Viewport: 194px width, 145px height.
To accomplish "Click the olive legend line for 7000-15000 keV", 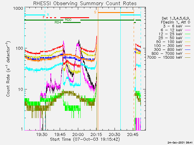I will [188, 57].
